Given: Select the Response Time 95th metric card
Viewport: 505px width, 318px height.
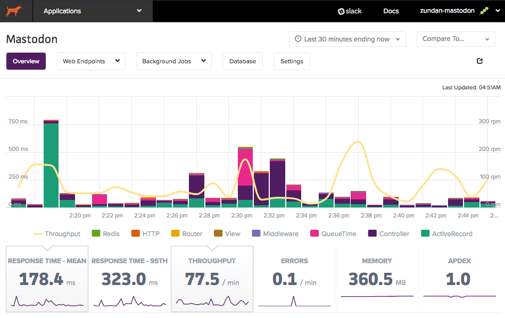Looking at the screenshot, I should point(129,279).
